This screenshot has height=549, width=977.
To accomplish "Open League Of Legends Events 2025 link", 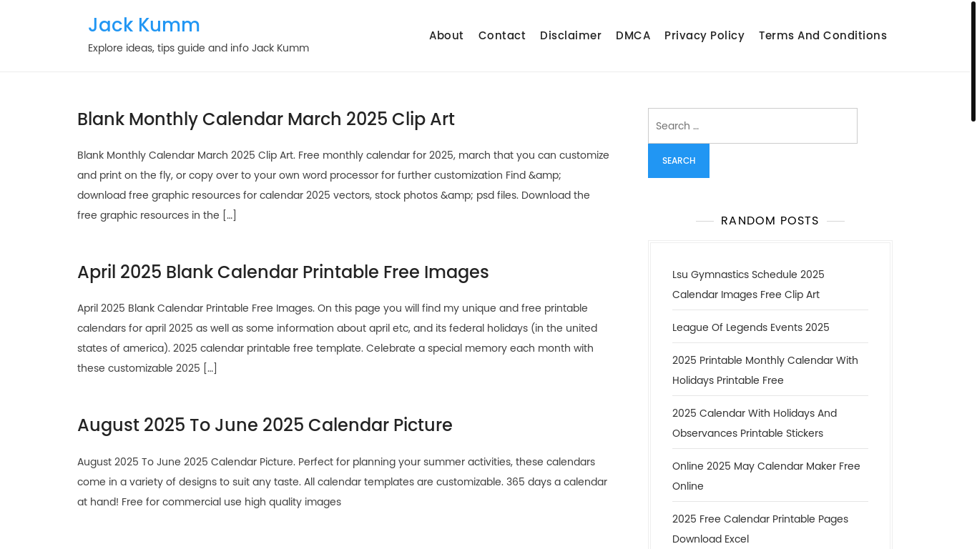I will (751, 327).
